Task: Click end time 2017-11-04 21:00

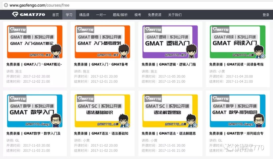Action: [239, 81]
